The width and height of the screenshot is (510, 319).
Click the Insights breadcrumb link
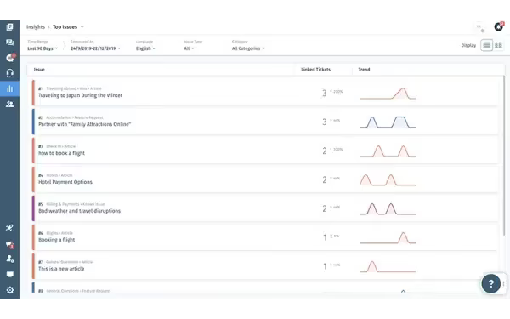(x=36, y=27)
